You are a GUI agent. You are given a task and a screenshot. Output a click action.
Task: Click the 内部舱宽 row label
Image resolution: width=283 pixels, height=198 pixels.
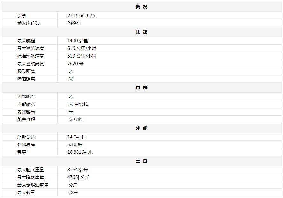[x=26, y=104]
